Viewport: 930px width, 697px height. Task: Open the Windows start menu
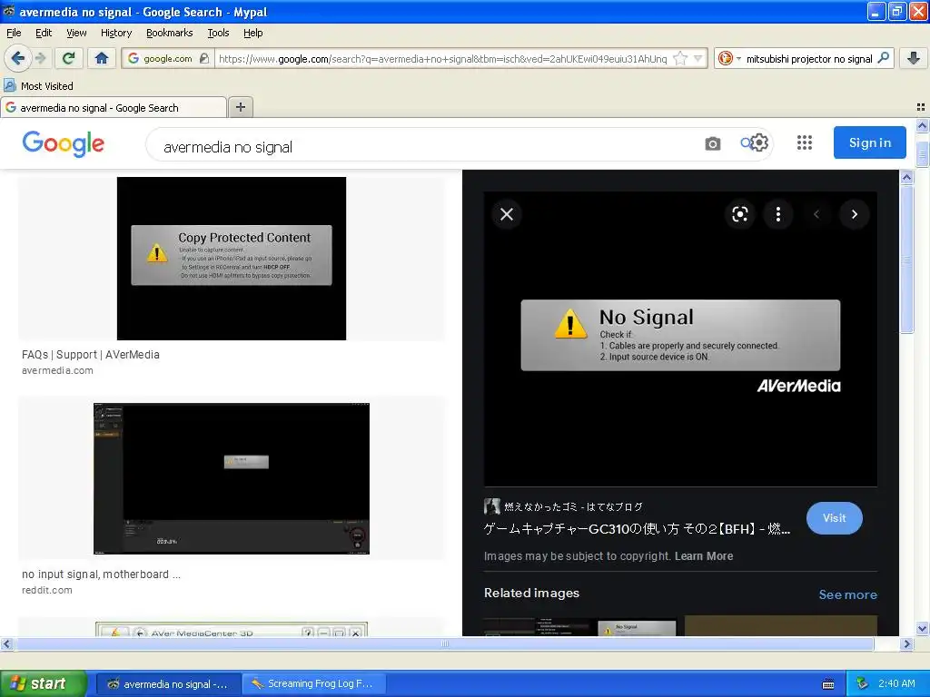(44, 683)
